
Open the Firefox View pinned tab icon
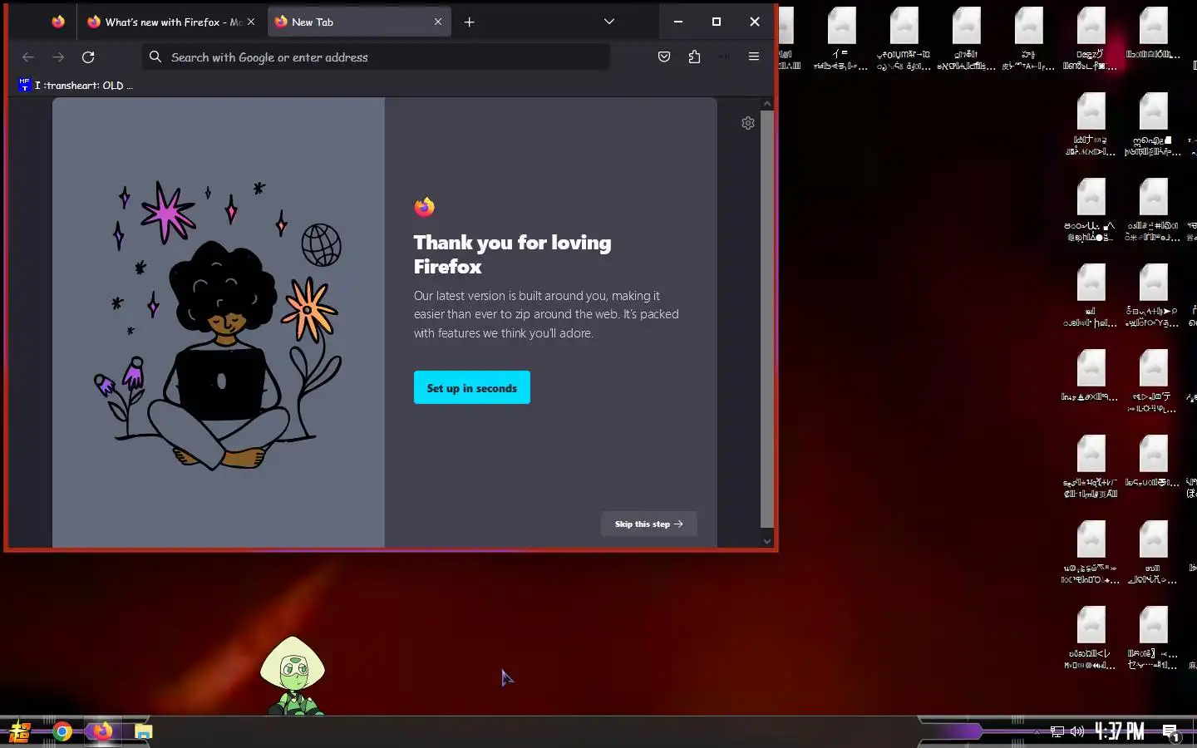(58, 22)
